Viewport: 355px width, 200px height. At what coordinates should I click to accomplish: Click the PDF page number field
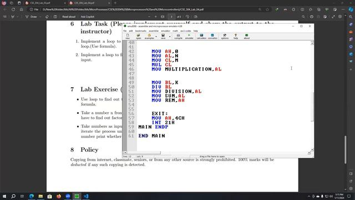click(171, 17)
